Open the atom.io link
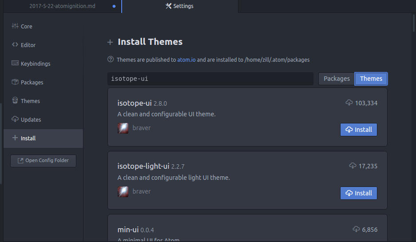Screen dimensions: 416x242 [x=186, y=60]
